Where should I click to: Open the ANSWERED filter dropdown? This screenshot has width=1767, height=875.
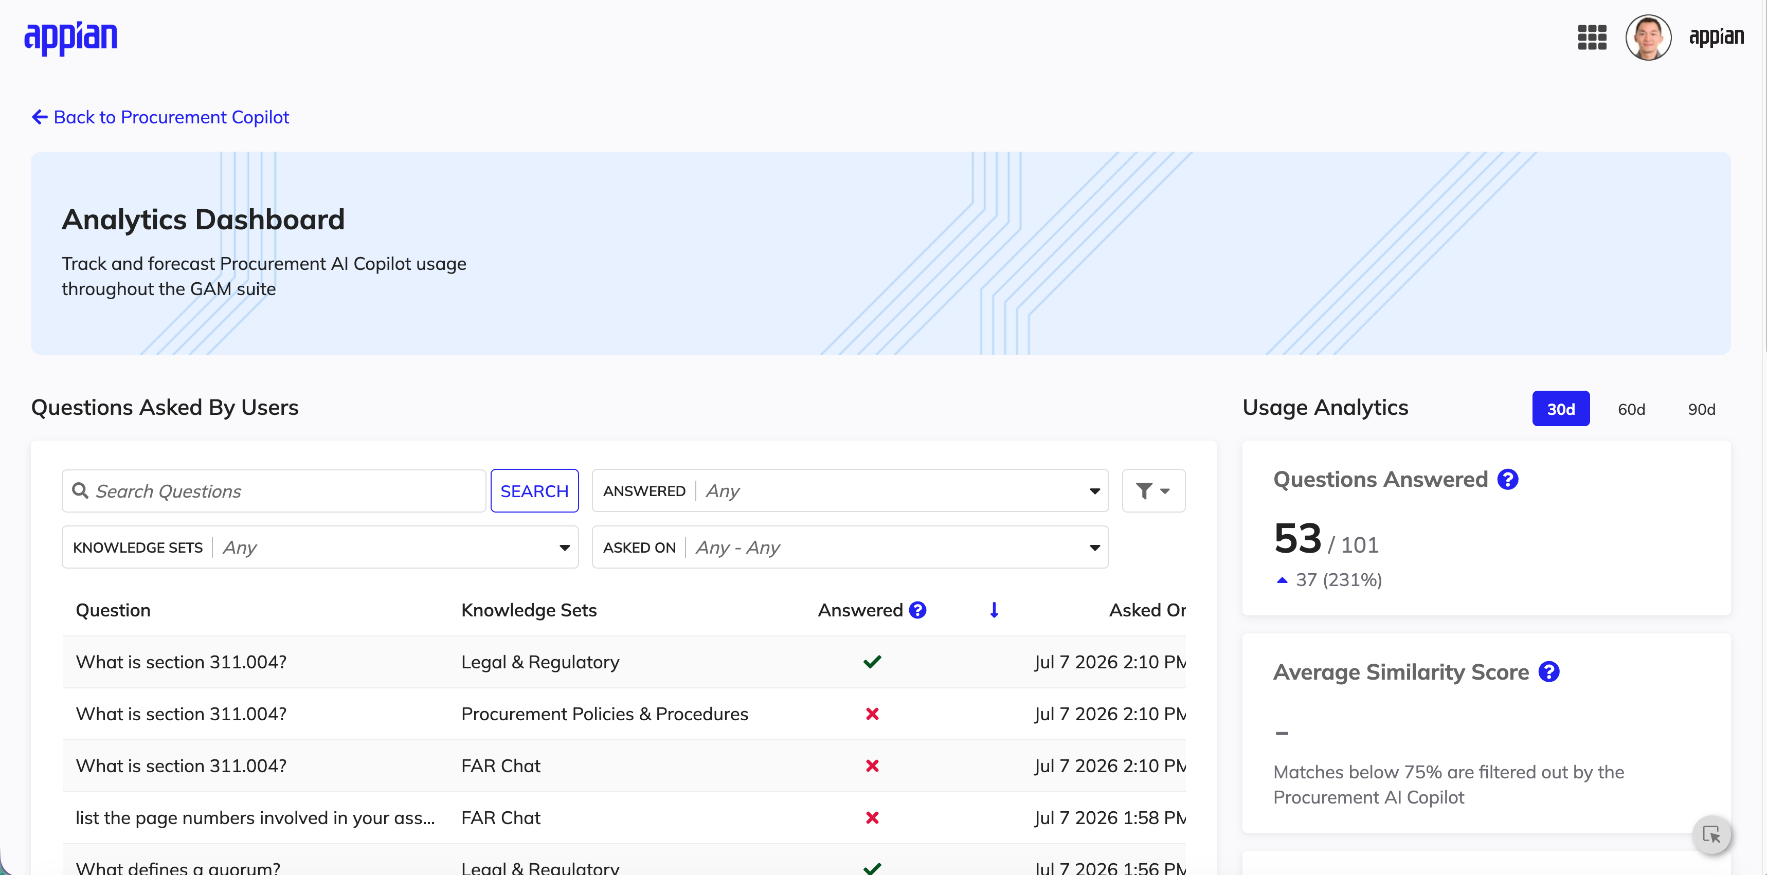point(850,491)
